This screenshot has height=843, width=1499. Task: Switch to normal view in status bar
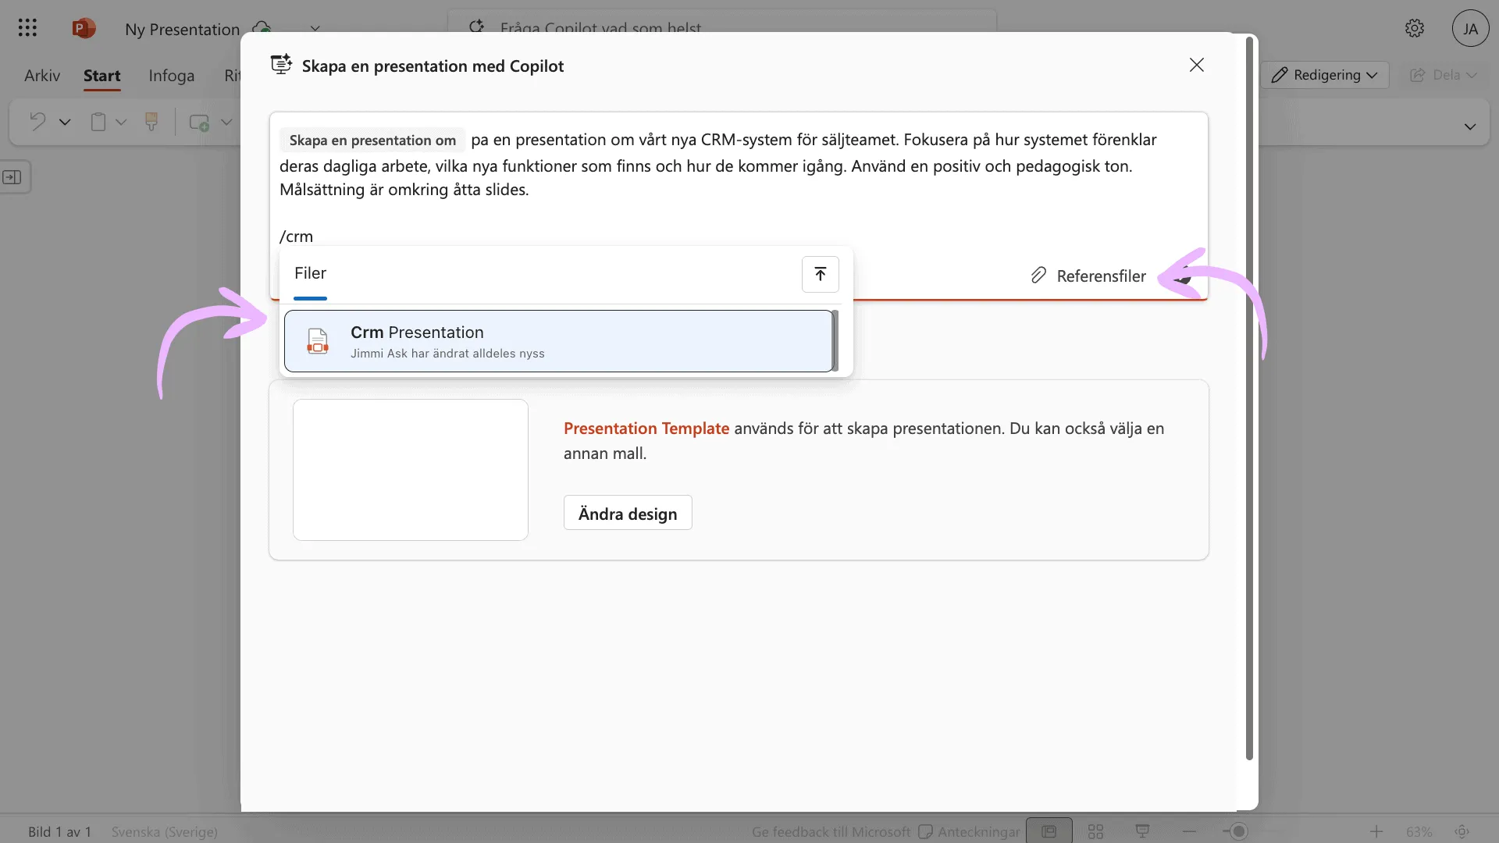pyautogui.click(x=1049, y=831)
